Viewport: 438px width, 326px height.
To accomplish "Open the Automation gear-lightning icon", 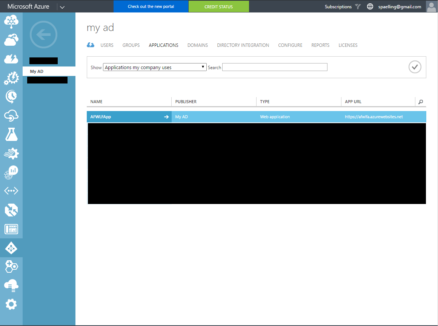I will [11, 78].
